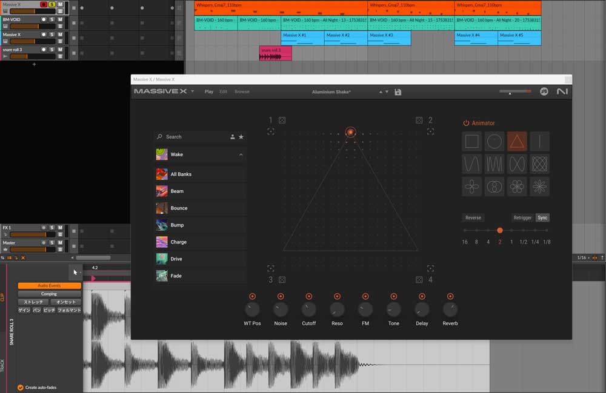Save the Aluminium Shake preset via disk icon
This screenshot has height=393, width=606.
pos(398,92)
